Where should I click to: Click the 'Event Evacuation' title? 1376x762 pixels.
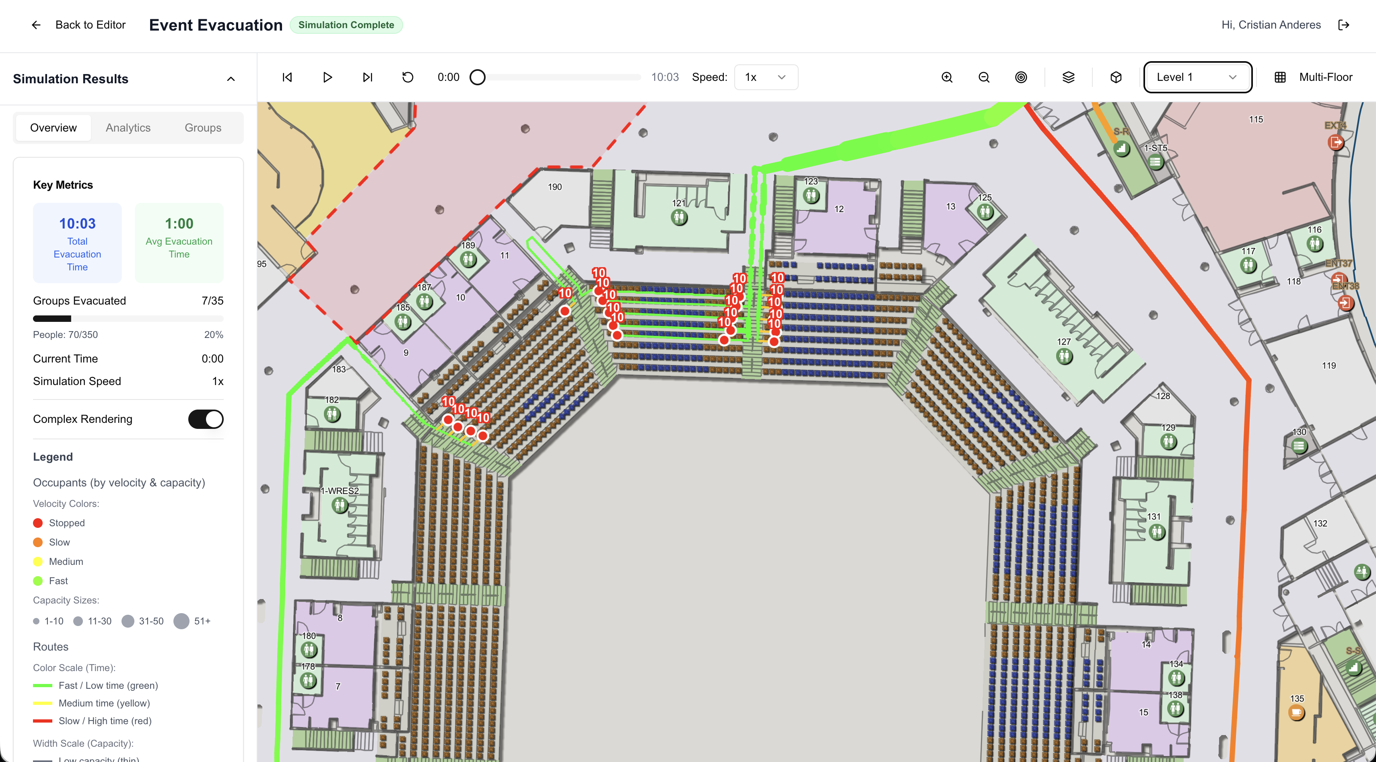216,25
